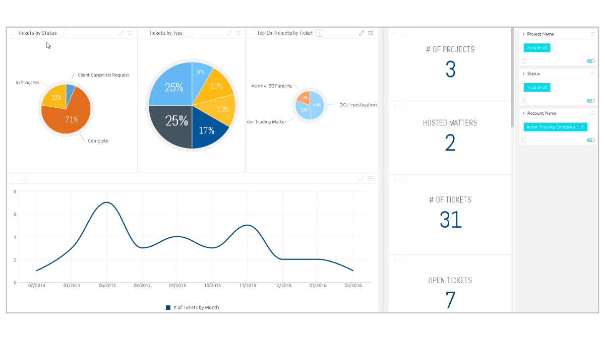The width and height of the screenshot is (605, 340).
Task: Disable the toggle under the Project Name filter
Action: (x=591, y=61)
